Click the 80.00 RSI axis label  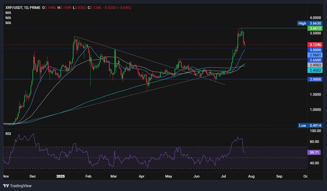(x=314, y=142)
